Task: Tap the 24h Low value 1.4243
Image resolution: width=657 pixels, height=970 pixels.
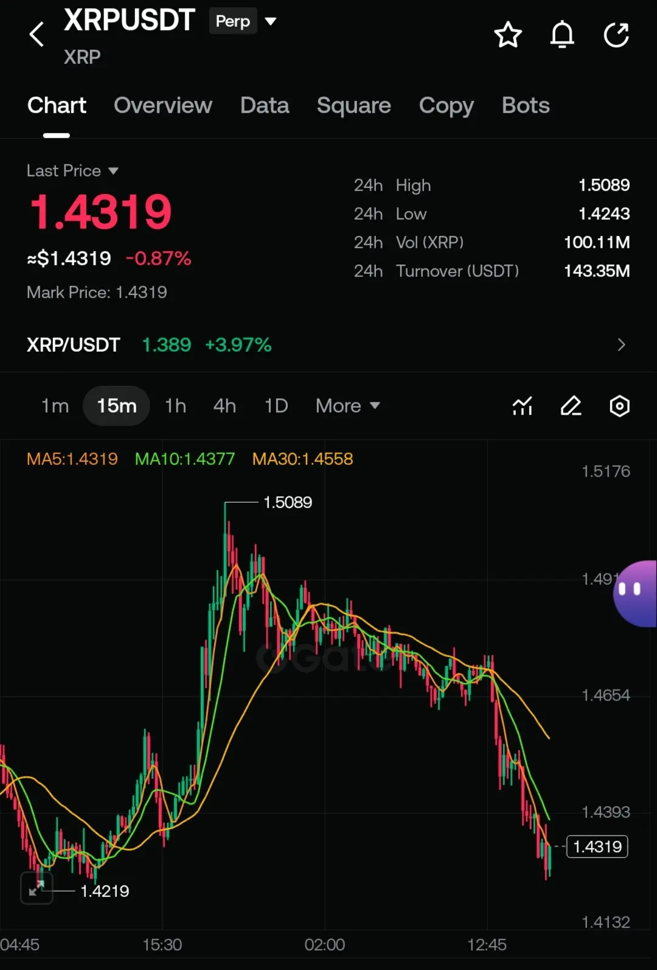Action: click(604, 214)
